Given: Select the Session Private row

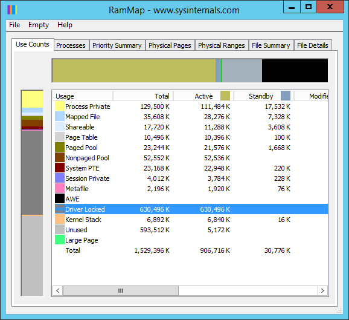Looking at the screenshot, I should point(190,178).
